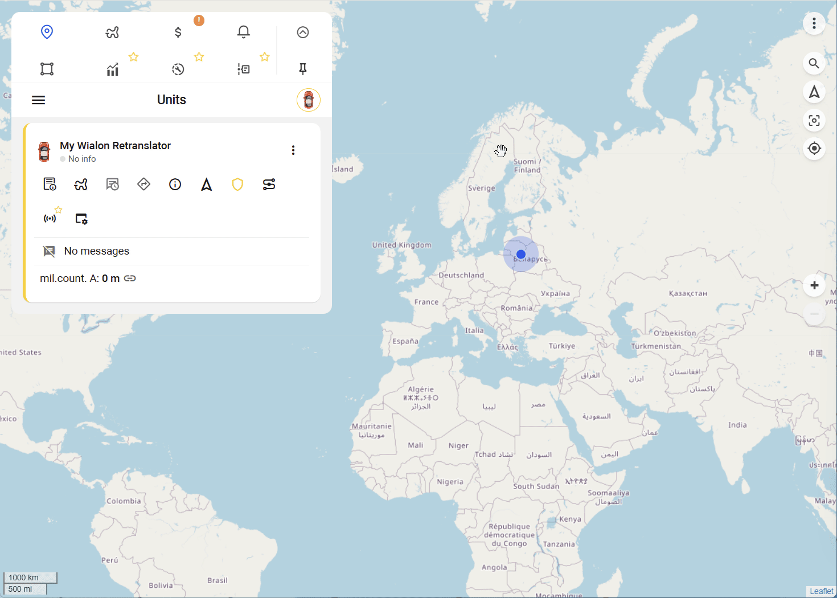The height and width of the screenshot is (598, 837).
Task: Click the blue location dot on Belarus
Action: [521, 255]
